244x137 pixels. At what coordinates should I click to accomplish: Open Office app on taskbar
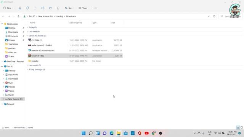pos(140,133)
